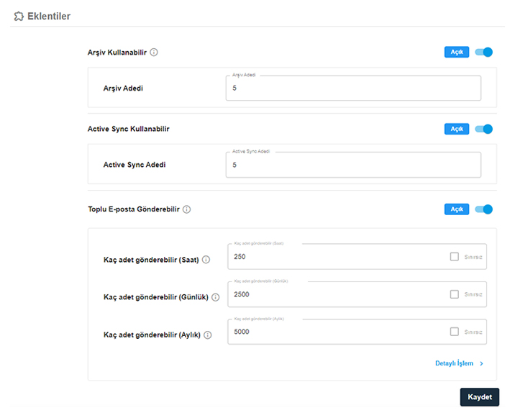Click the Eklentiler puzzle piece icon
The width and height of the screenshot is (515, 418).
19,16
